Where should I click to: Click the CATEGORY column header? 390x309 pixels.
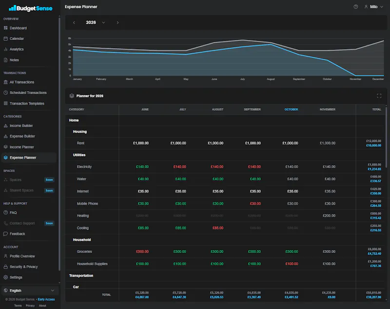(x=77, y=109)
